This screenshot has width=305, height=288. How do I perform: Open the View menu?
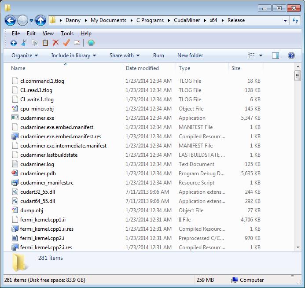pos(48,33)
